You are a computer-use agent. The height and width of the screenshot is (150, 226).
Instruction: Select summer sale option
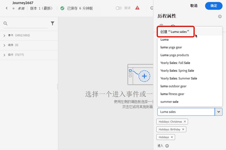(190, 102)
